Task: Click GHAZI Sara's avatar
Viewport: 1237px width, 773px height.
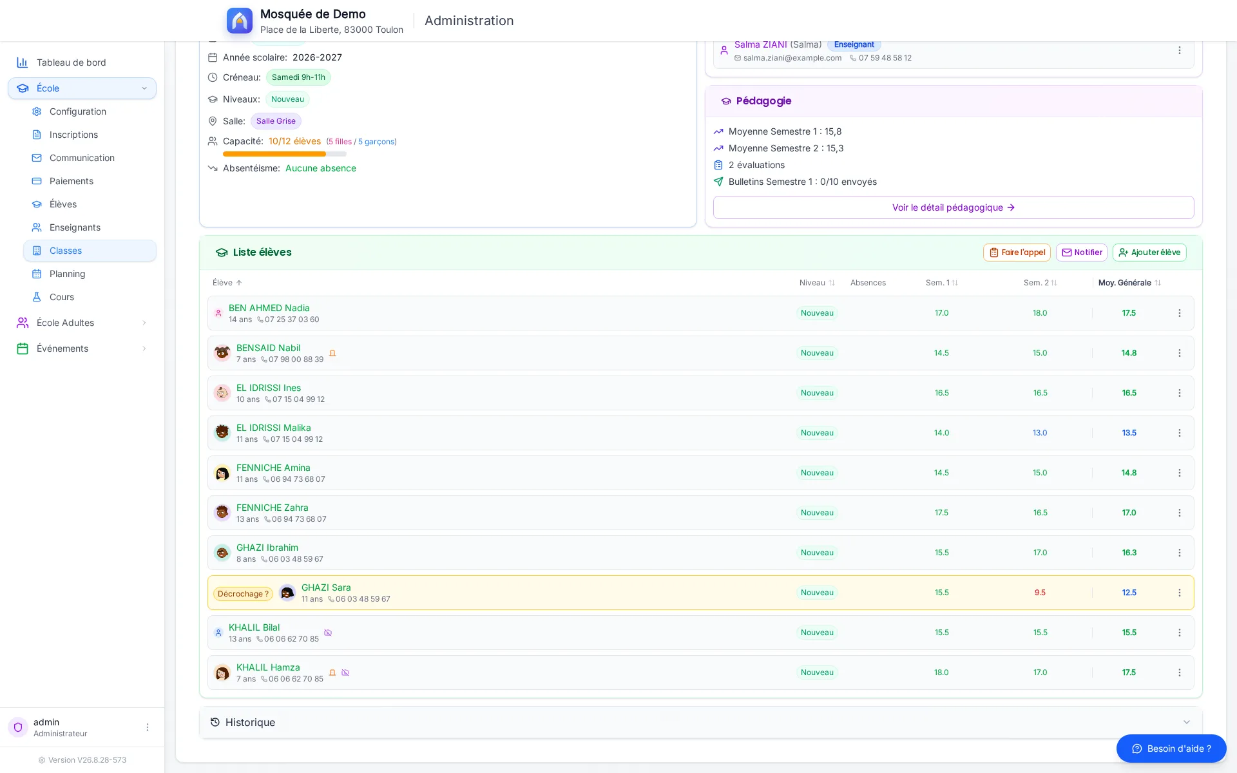Action: tap(287, 593)
